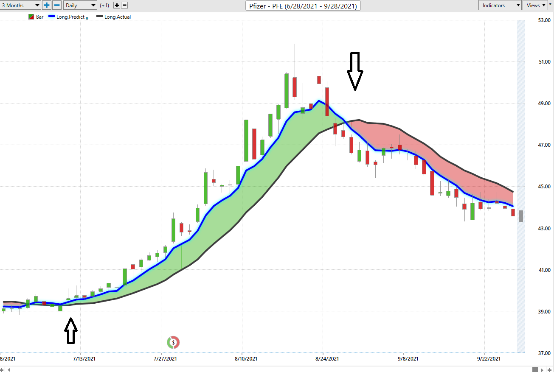
Task: Click the horizontal scrollbar left arrow
Action: point(9,369)
